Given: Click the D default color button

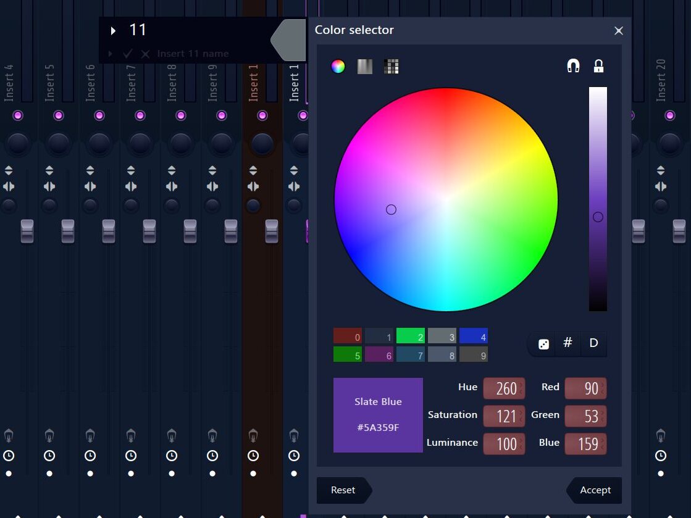Looking at the screenshot, I should [593, 343].
